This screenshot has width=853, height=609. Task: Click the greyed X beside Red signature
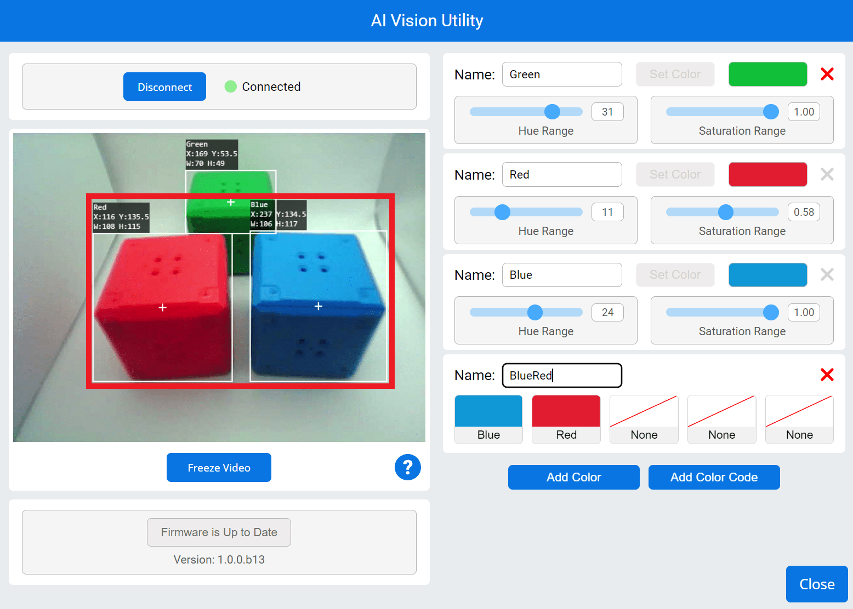[827, 174]
